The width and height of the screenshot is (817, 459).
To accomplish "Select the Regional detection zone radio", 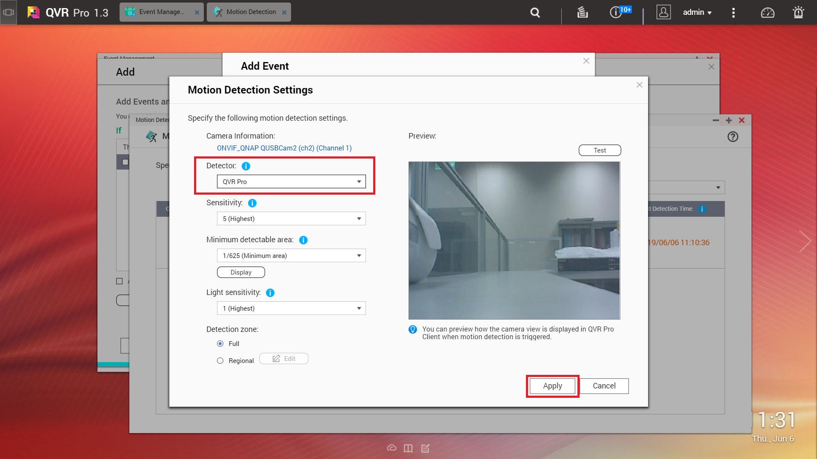I will (220, 360).
